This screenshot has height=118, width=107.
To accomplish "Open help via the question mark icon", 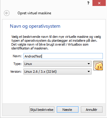I will [x=88, y=3].
